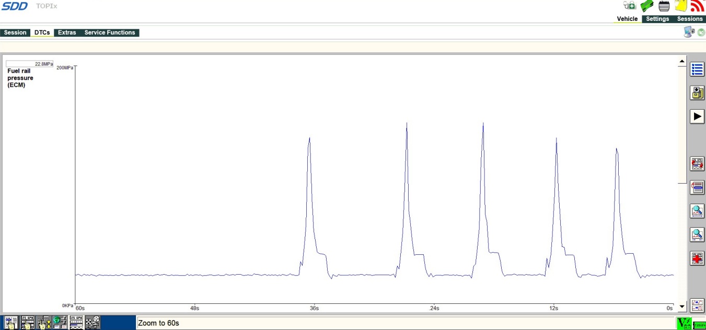Click the green VCI device icon
Viewport: 706px width, 330px height.
[x=647, y=6]
